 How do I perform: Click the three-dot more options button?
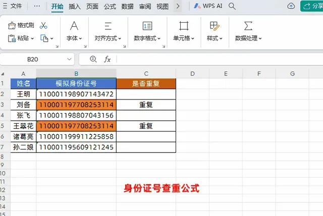point(37,6)
